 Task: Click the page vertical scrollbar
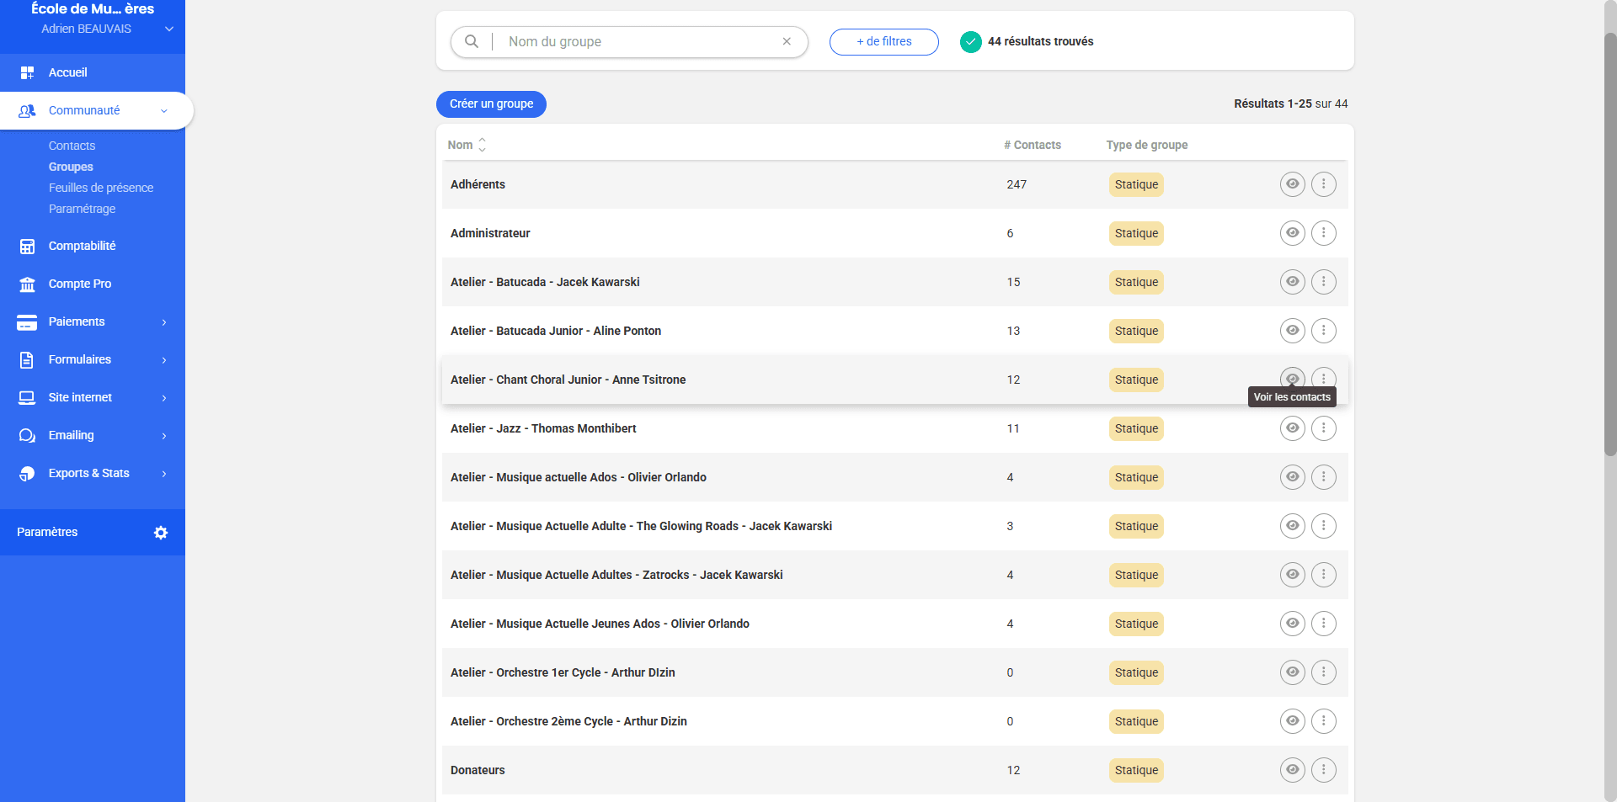[x=1610, y=244]
